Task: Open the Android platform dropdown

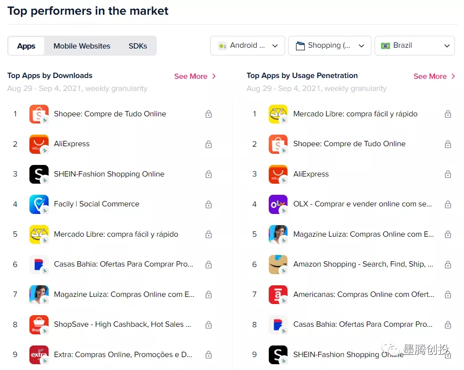Action: pos(247,45)
